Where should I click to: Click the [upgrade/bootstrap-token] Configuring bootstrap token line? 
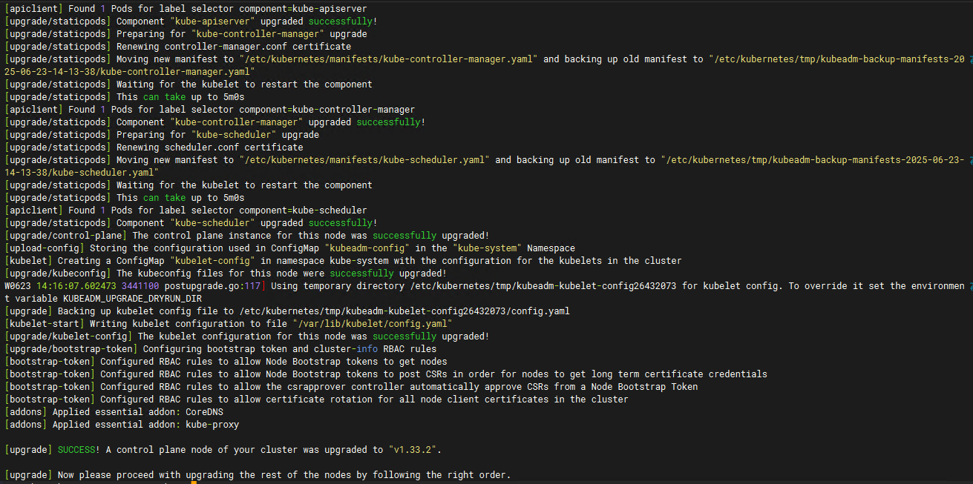coord(220,348)
